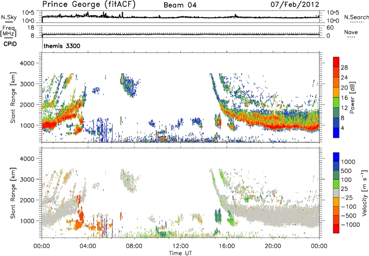
Task: Click the '[MHz]' unit label
Action: [8, 33]
